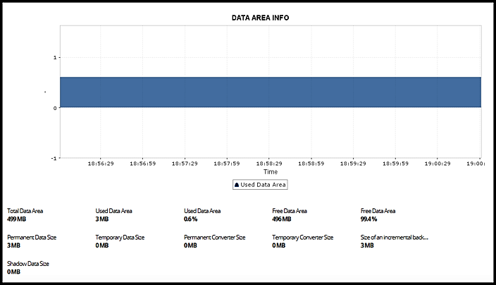This screenshot has width=496, height=285.
Task: Select the 18:58:29 time axis marker
Action: click(269, 164)
